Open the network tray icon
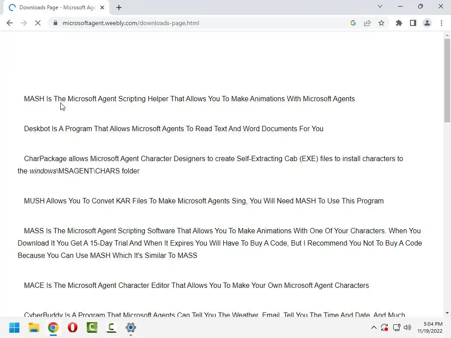 tap(397, 327)
